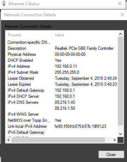Select the DHCP Enabled row

[x=62, y=60]
